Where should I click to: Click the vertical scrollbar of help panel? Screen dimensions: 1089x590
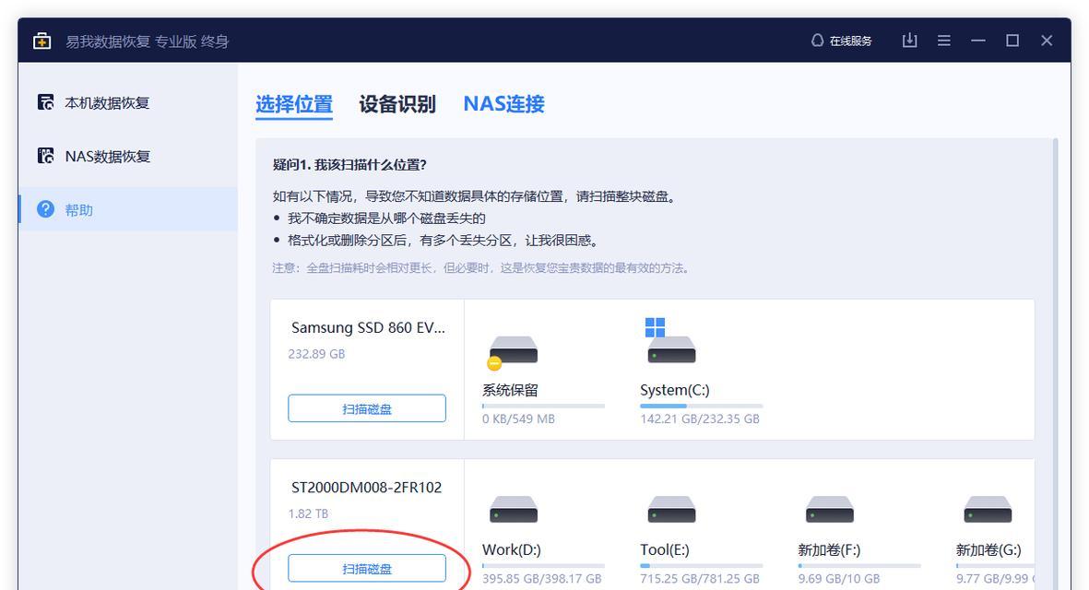1055,364
